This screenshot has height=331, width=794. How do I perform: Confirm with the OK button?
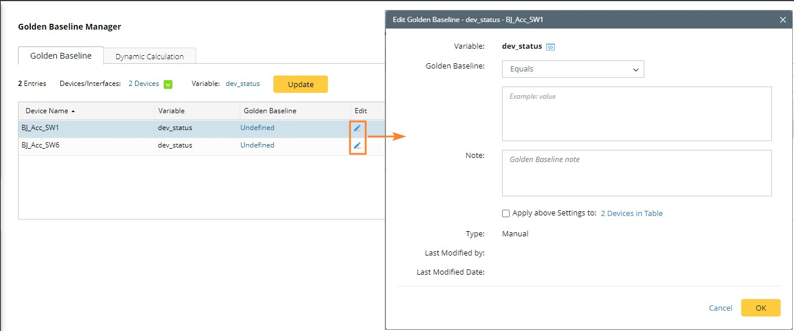point(760,308)
